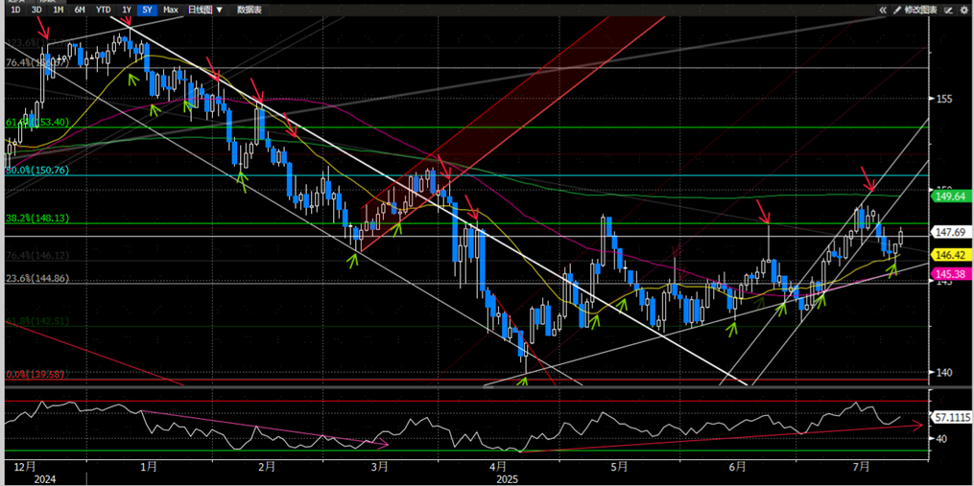Click the 7月 date axis label
Image resolution: width=974 pixels, height=486 pixels.
pos(861,466)
